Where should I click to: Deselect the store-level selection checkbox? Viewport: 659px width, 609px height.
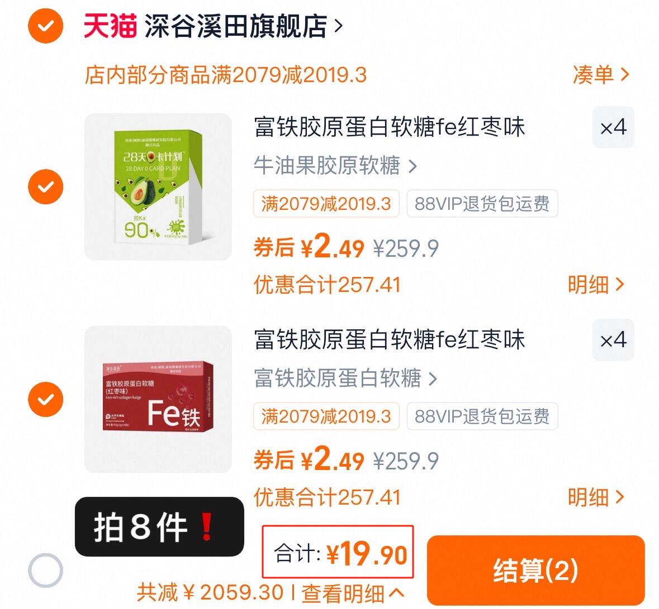pyautogui.click(x=46, y=25)
